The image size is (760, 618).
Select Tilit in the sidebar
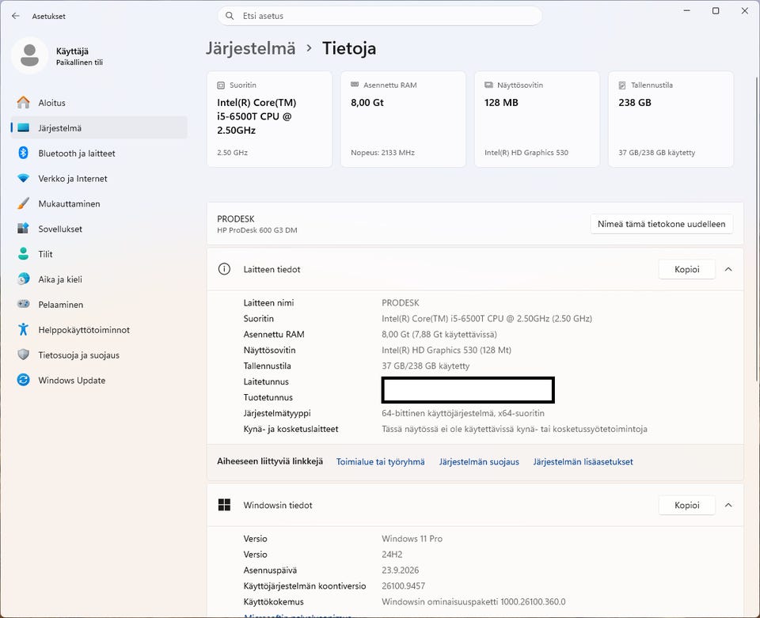pyautogui.click(x=99, y=254)
